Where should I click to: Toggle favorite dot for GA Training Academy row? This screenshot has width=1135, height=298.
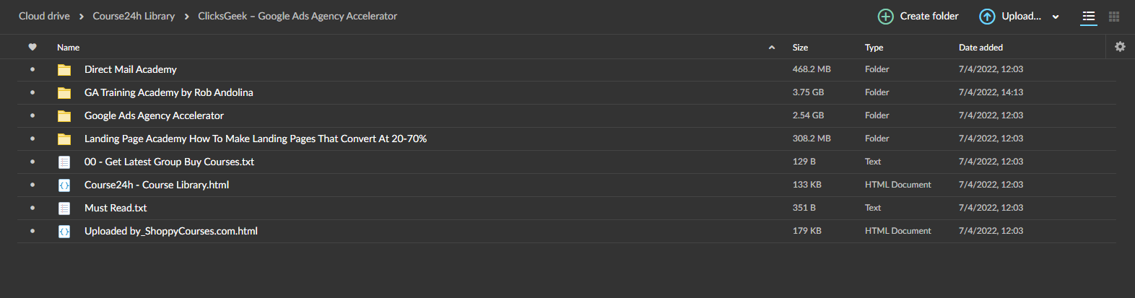pos(32,92)
